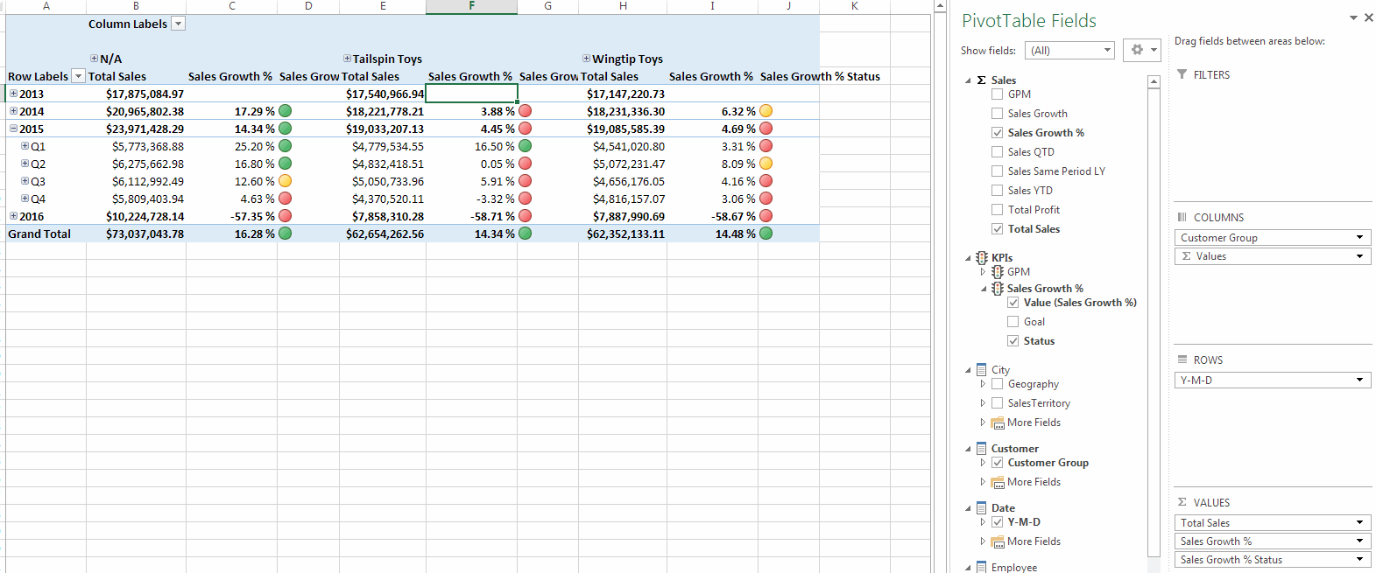Screen dimensions: 1376x573
Task: Enable Sales Same Period LY checkbox
Action: [997, 171]
